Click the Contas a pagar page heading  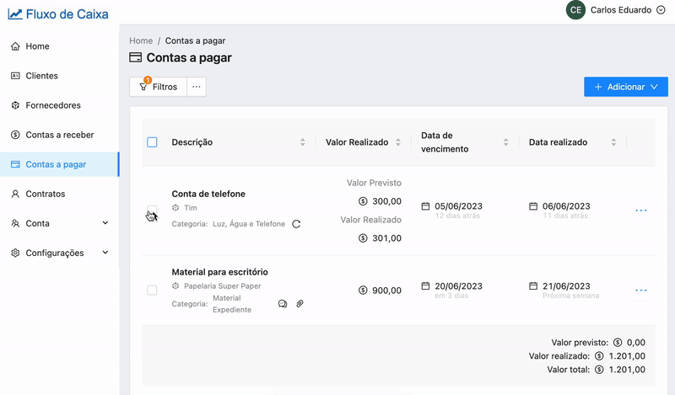pyautogui.click(x=189, y=57)
